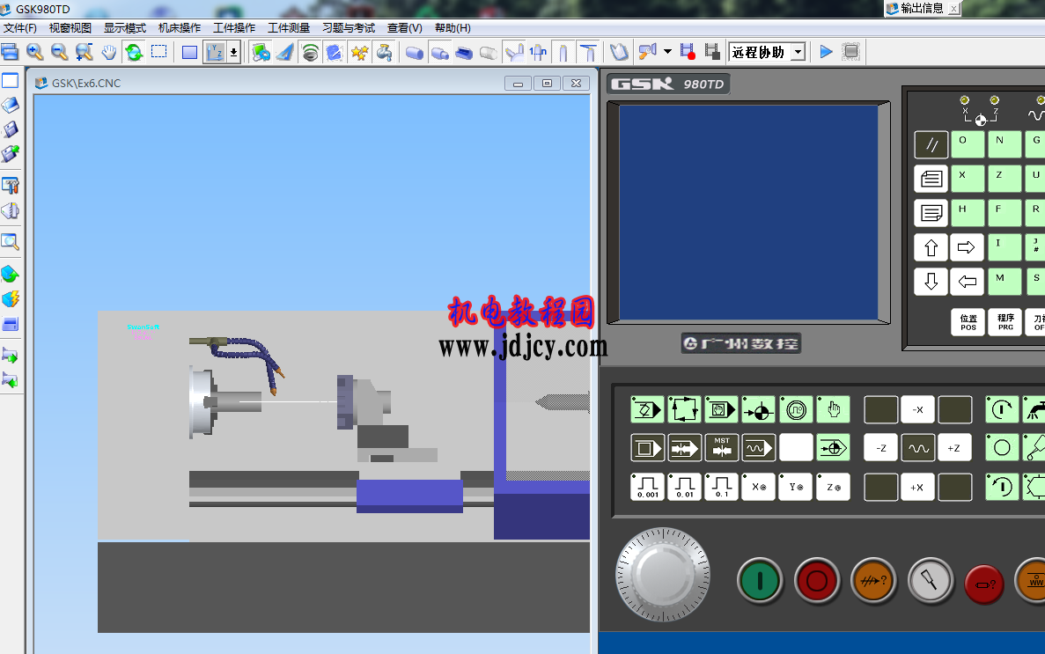The height and width of the screenshot is (654, 1045).
Task: Open the 机床操作 menu
Action: (180, 28)
